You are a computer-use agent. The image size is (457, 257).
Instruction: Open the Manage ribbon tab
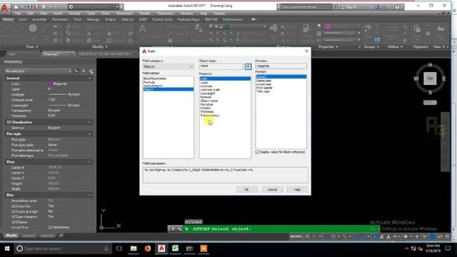[93, 19]
